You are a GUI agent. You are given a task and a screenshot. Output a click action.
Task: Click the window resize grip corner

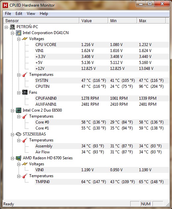[x=167, y=204]
